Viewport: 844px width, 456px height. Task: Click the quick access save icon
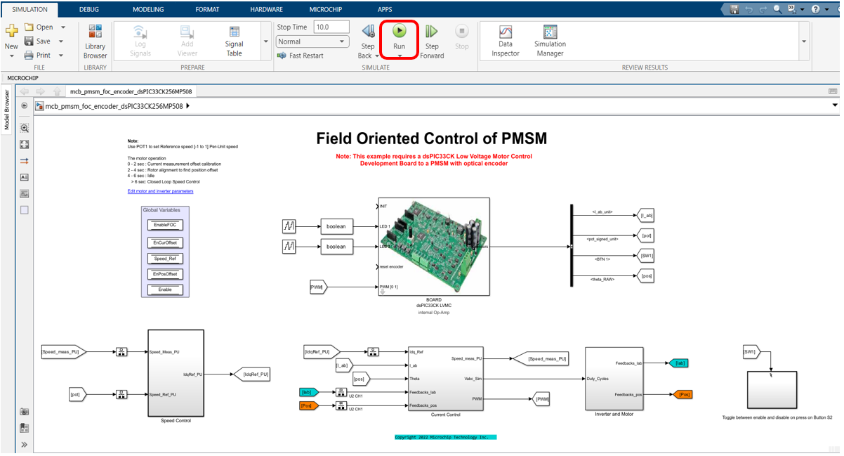[x=734, y=9]
